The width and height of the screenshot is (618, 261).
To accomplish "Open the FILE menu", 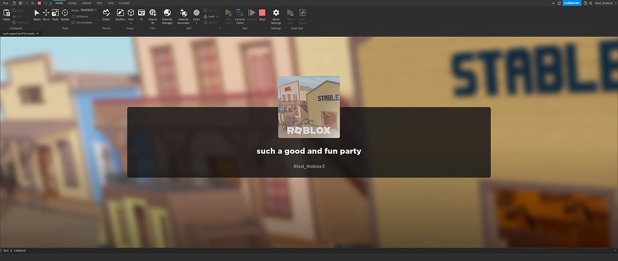I will coord(5,3).
